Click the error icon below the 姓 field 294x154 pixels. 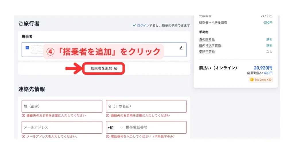tap(24, 116)
